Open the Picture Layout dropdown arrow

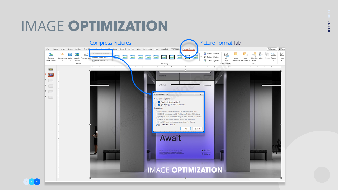tap(219, 61)
